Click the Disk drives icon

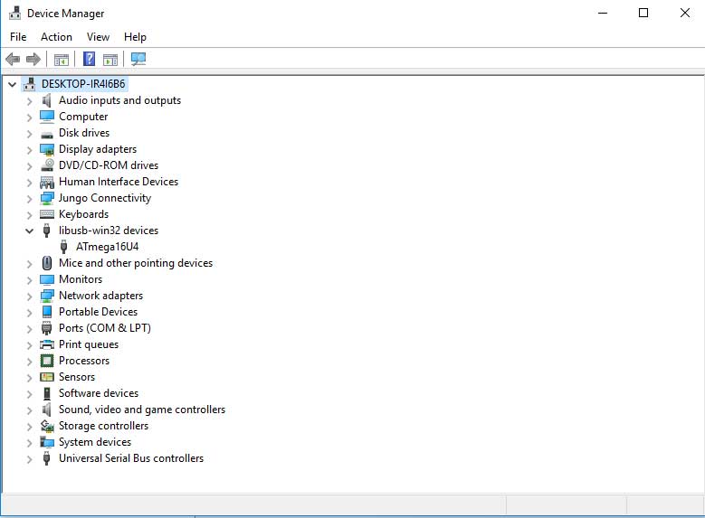pos(47,134)
